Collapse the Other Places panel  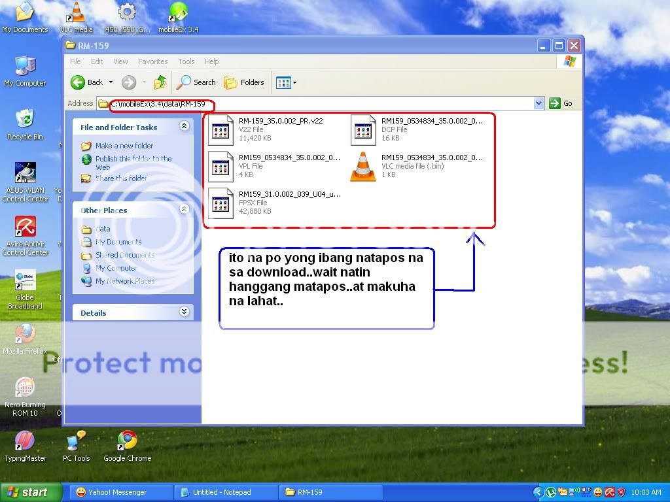pyautogui.click(x=184, y=210)
